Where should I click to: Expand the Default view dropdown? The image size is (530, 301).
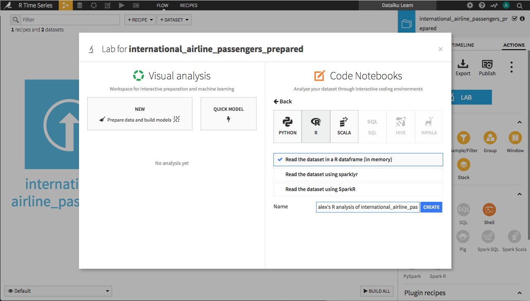(x=58, y=291)
